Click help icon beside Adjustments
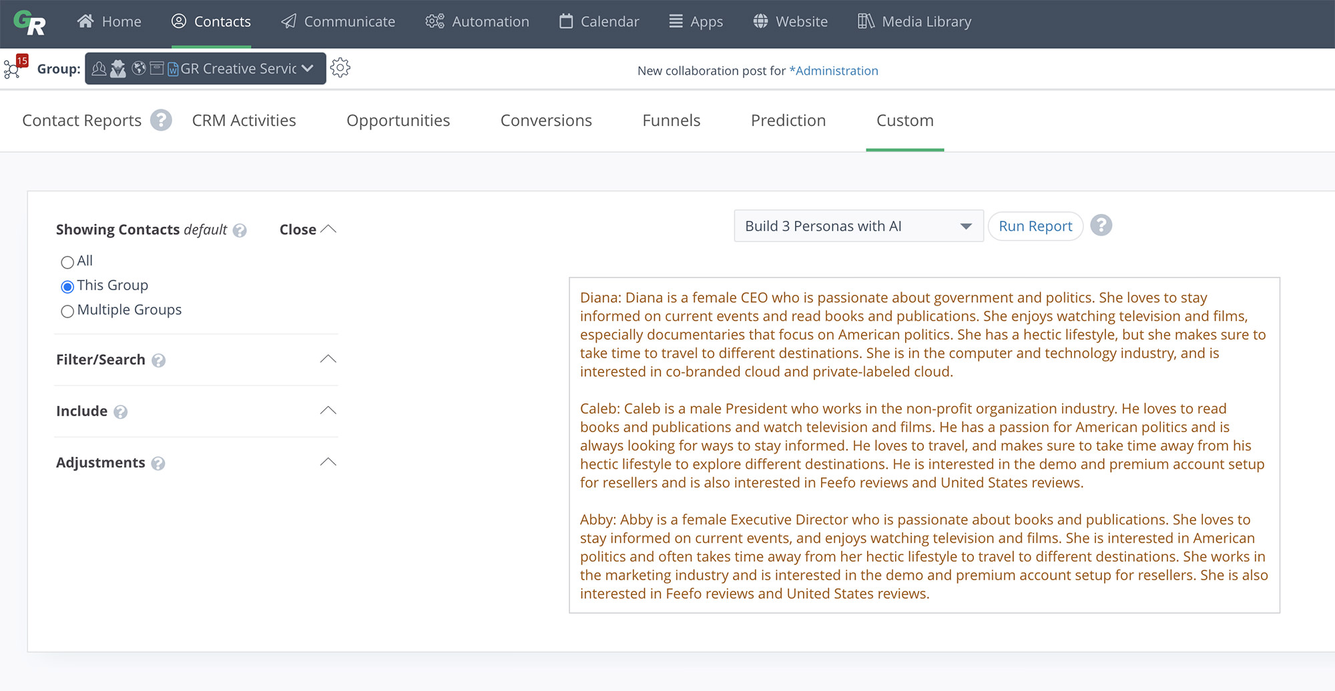Screen dimensions: 1335x691 coord(158,464)
